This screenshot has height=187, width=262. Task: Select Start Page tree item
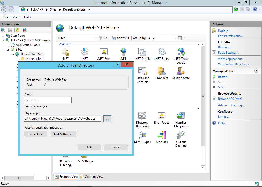[x=18, y=36]
